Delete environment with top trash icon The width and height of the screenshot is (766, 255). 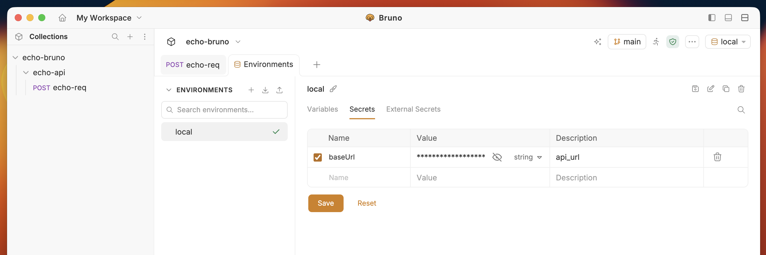pyautogui.click(x=741, y=89)
